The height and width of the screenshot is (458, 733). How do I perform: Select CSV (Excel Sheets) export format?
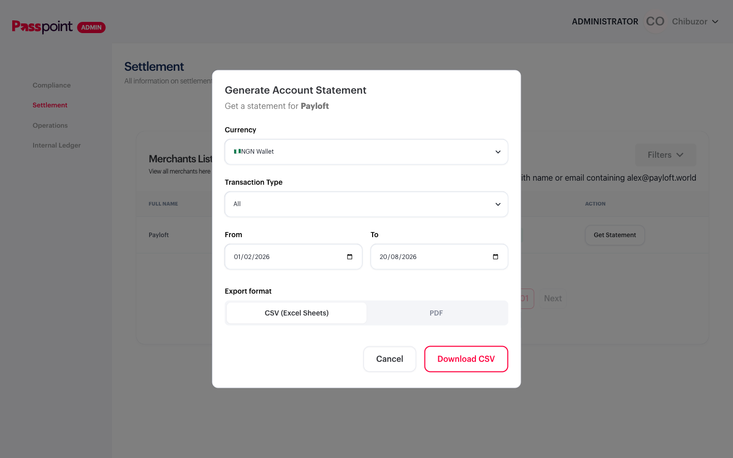[297, 313]
